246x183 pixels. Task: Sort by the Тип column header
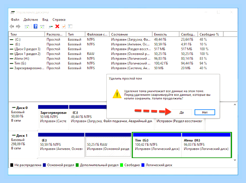click(76, 34)
